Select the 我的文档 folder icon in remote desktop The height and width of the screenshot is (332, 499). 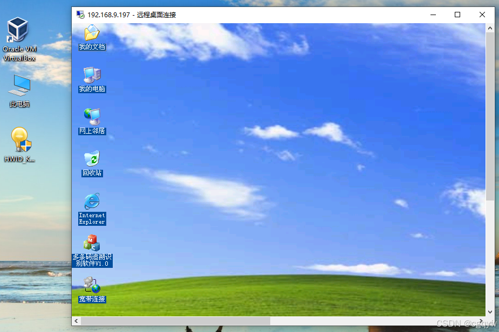coord(92,33)
